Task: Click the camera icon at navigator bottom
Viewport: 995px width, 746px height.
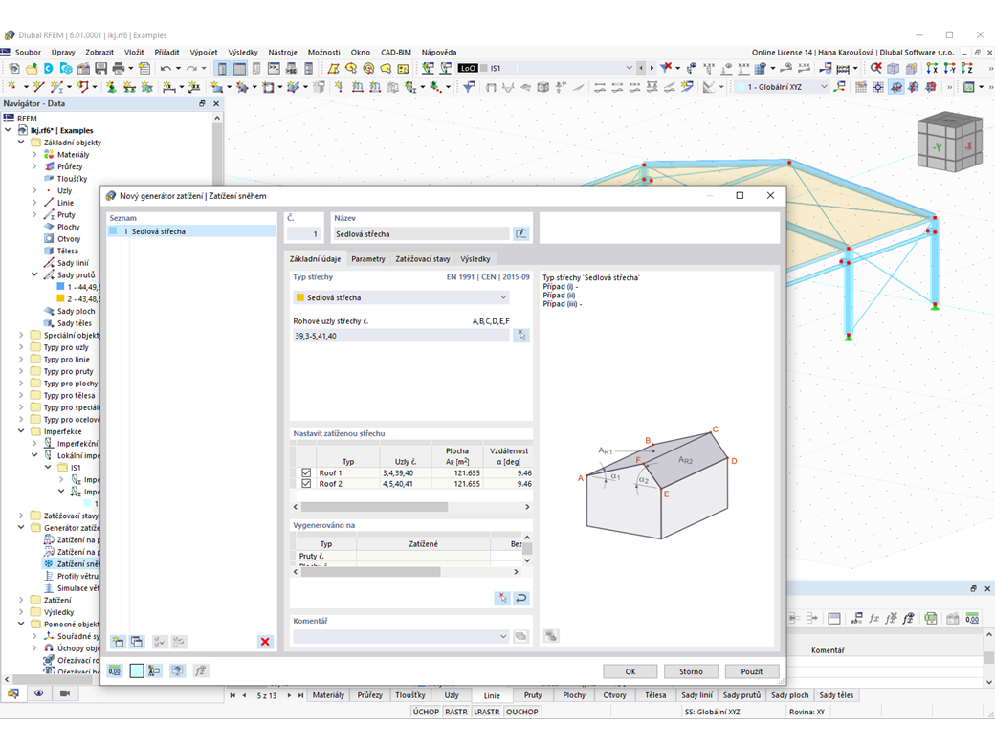Action: point(64,693)
